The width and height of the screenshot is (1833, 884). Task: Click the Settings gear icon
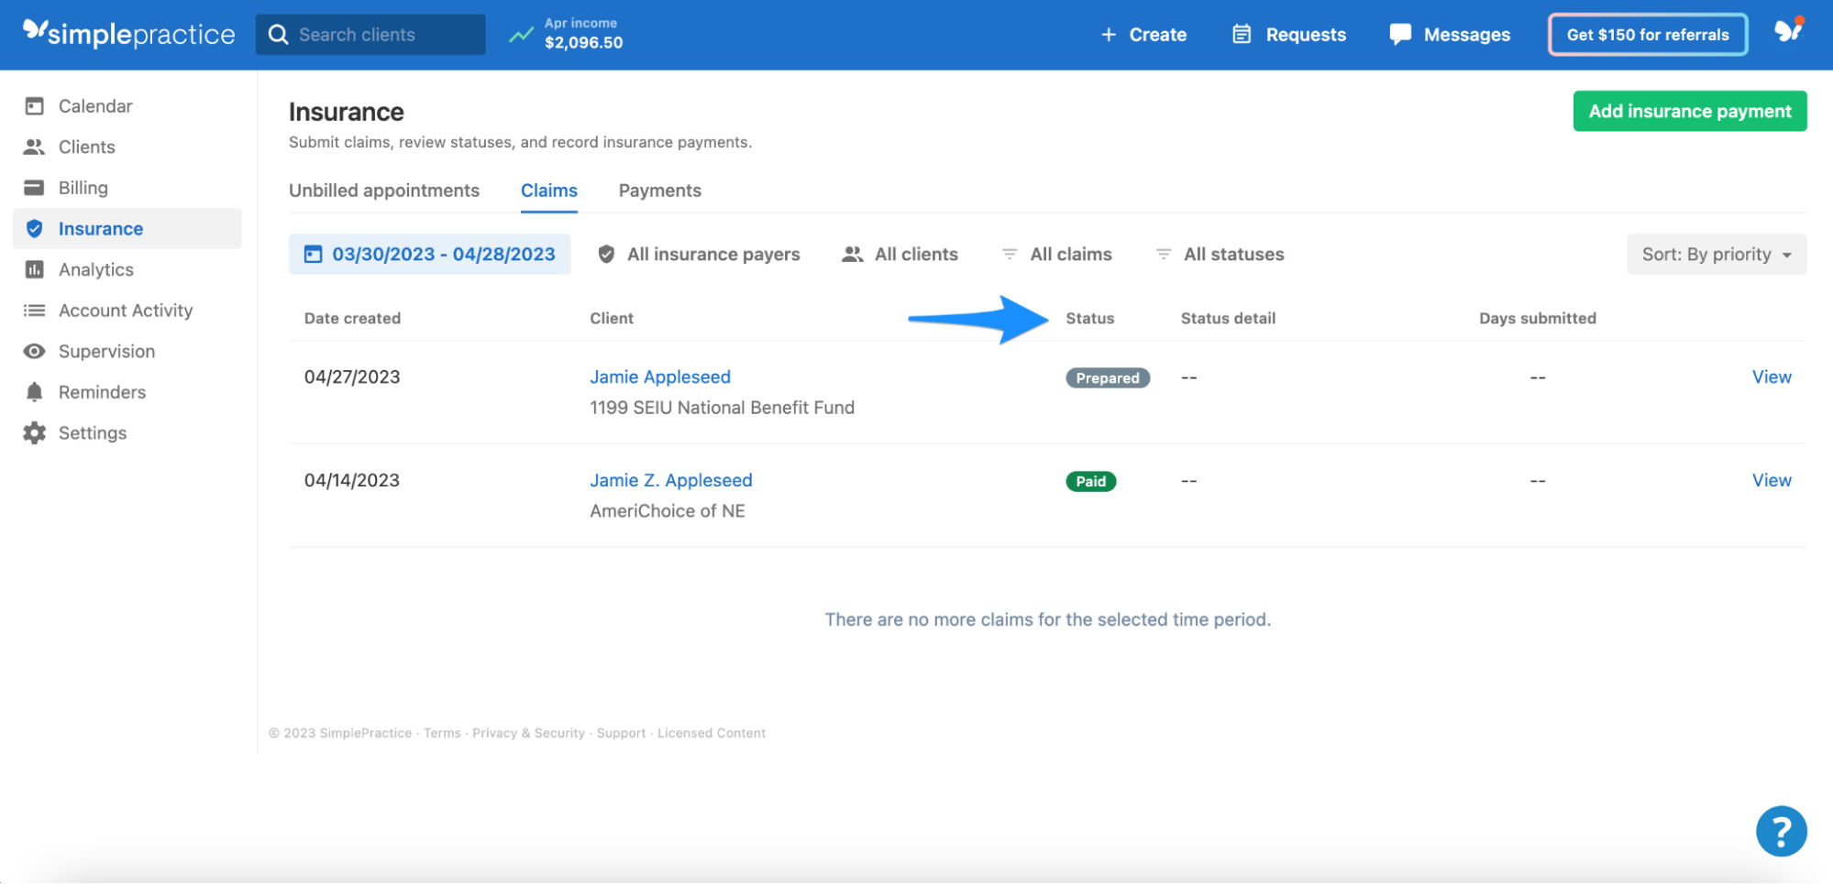(x=35, y=433)
